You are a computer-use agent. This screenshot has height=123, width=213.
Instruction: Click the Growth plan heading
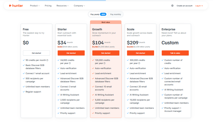97,29
